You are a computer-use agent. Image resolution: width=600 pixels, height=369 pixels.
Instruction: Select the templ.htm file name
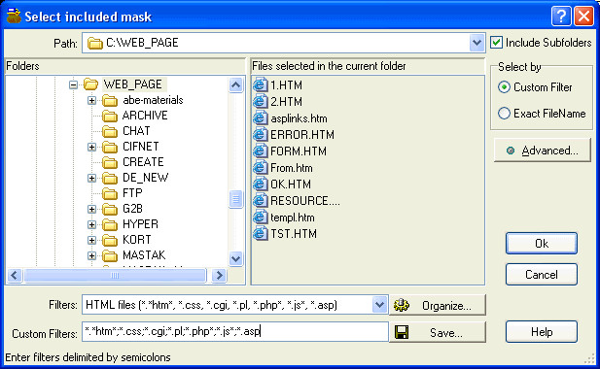[x=293, y=218]
